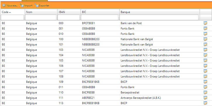
Task: Focus the Nom filter text box
Action: (x=41, y=17)
